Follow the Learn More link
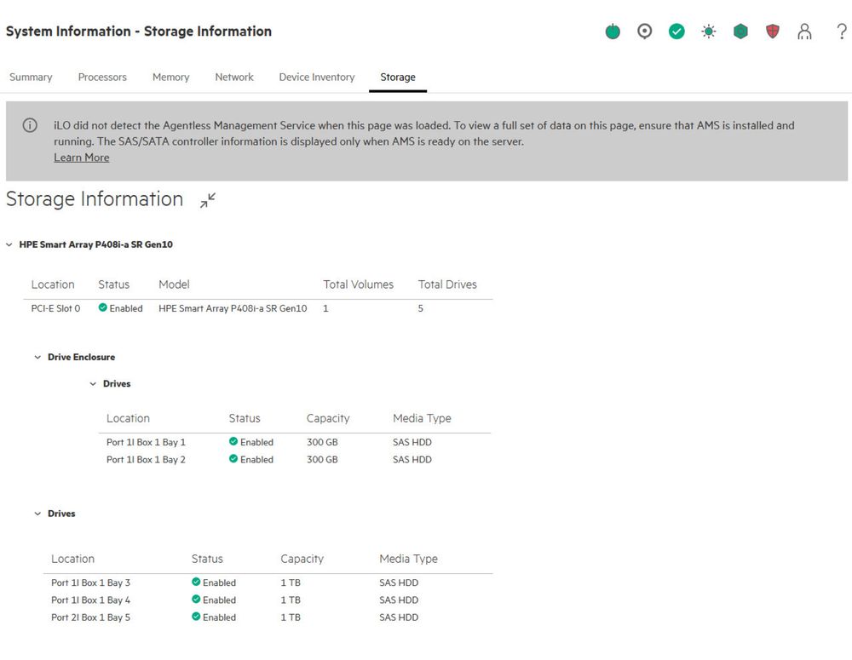This screenshot has width=852, height=660. pos(82,158)
